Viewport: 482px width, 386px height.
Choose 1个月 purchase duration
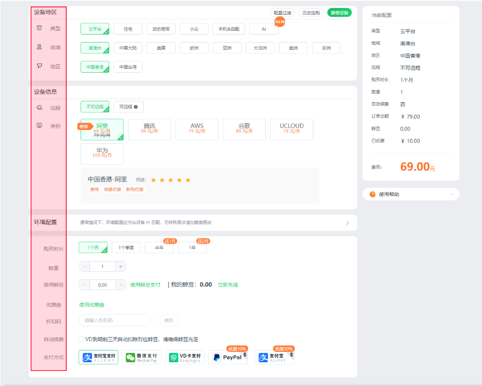(x=93, y=248)
